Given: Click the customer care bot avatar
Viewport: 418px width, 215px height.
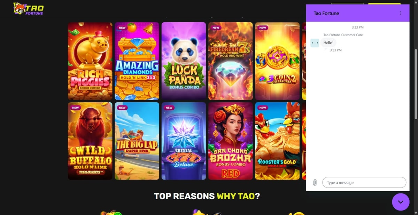Looking at the screenshot, I should tap(315, 43).
